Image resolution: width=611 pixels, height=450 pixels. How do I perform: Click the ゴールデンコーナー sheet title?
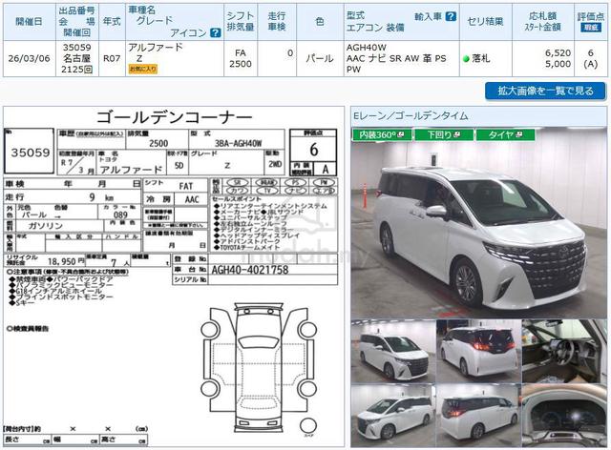coord(174,116)
